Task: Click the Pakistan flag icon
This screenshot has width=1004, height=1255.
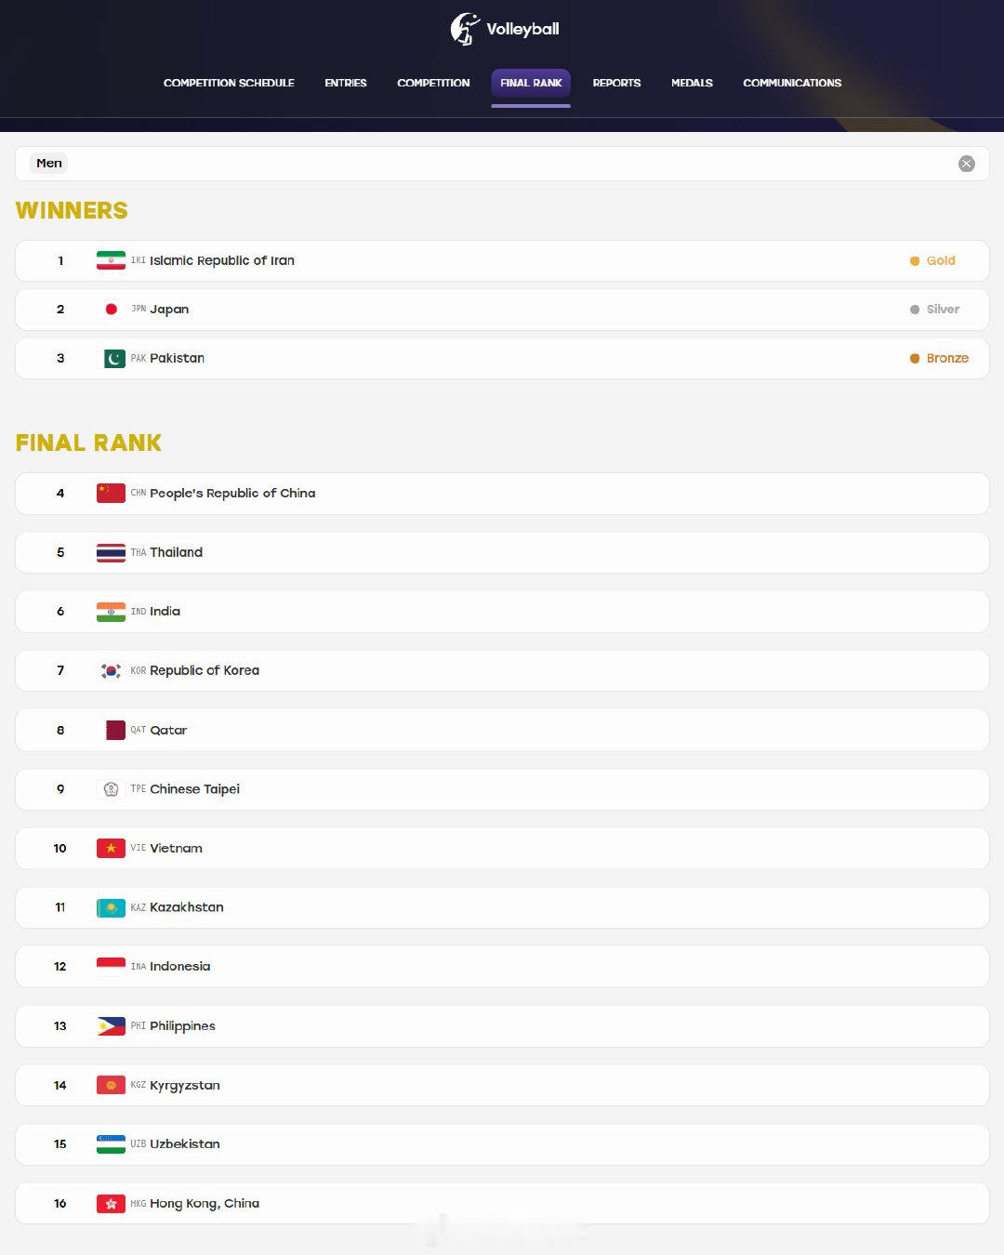Action: (111, 358)
